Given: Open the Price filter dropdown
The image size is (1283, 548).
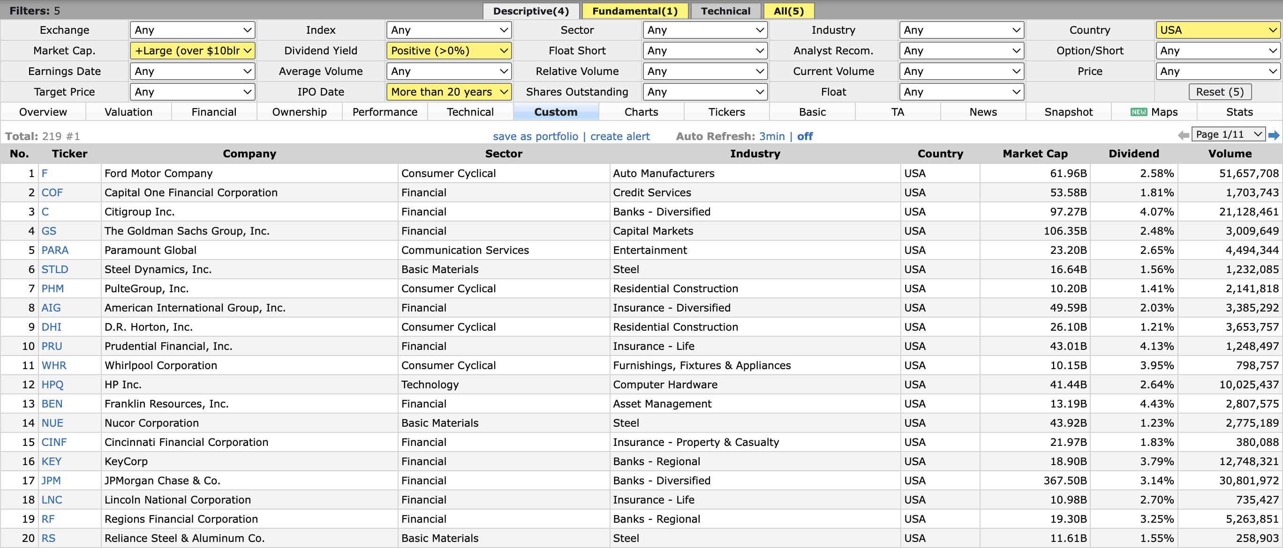Looking at the screenshot, I should (x=1218, y=71).
